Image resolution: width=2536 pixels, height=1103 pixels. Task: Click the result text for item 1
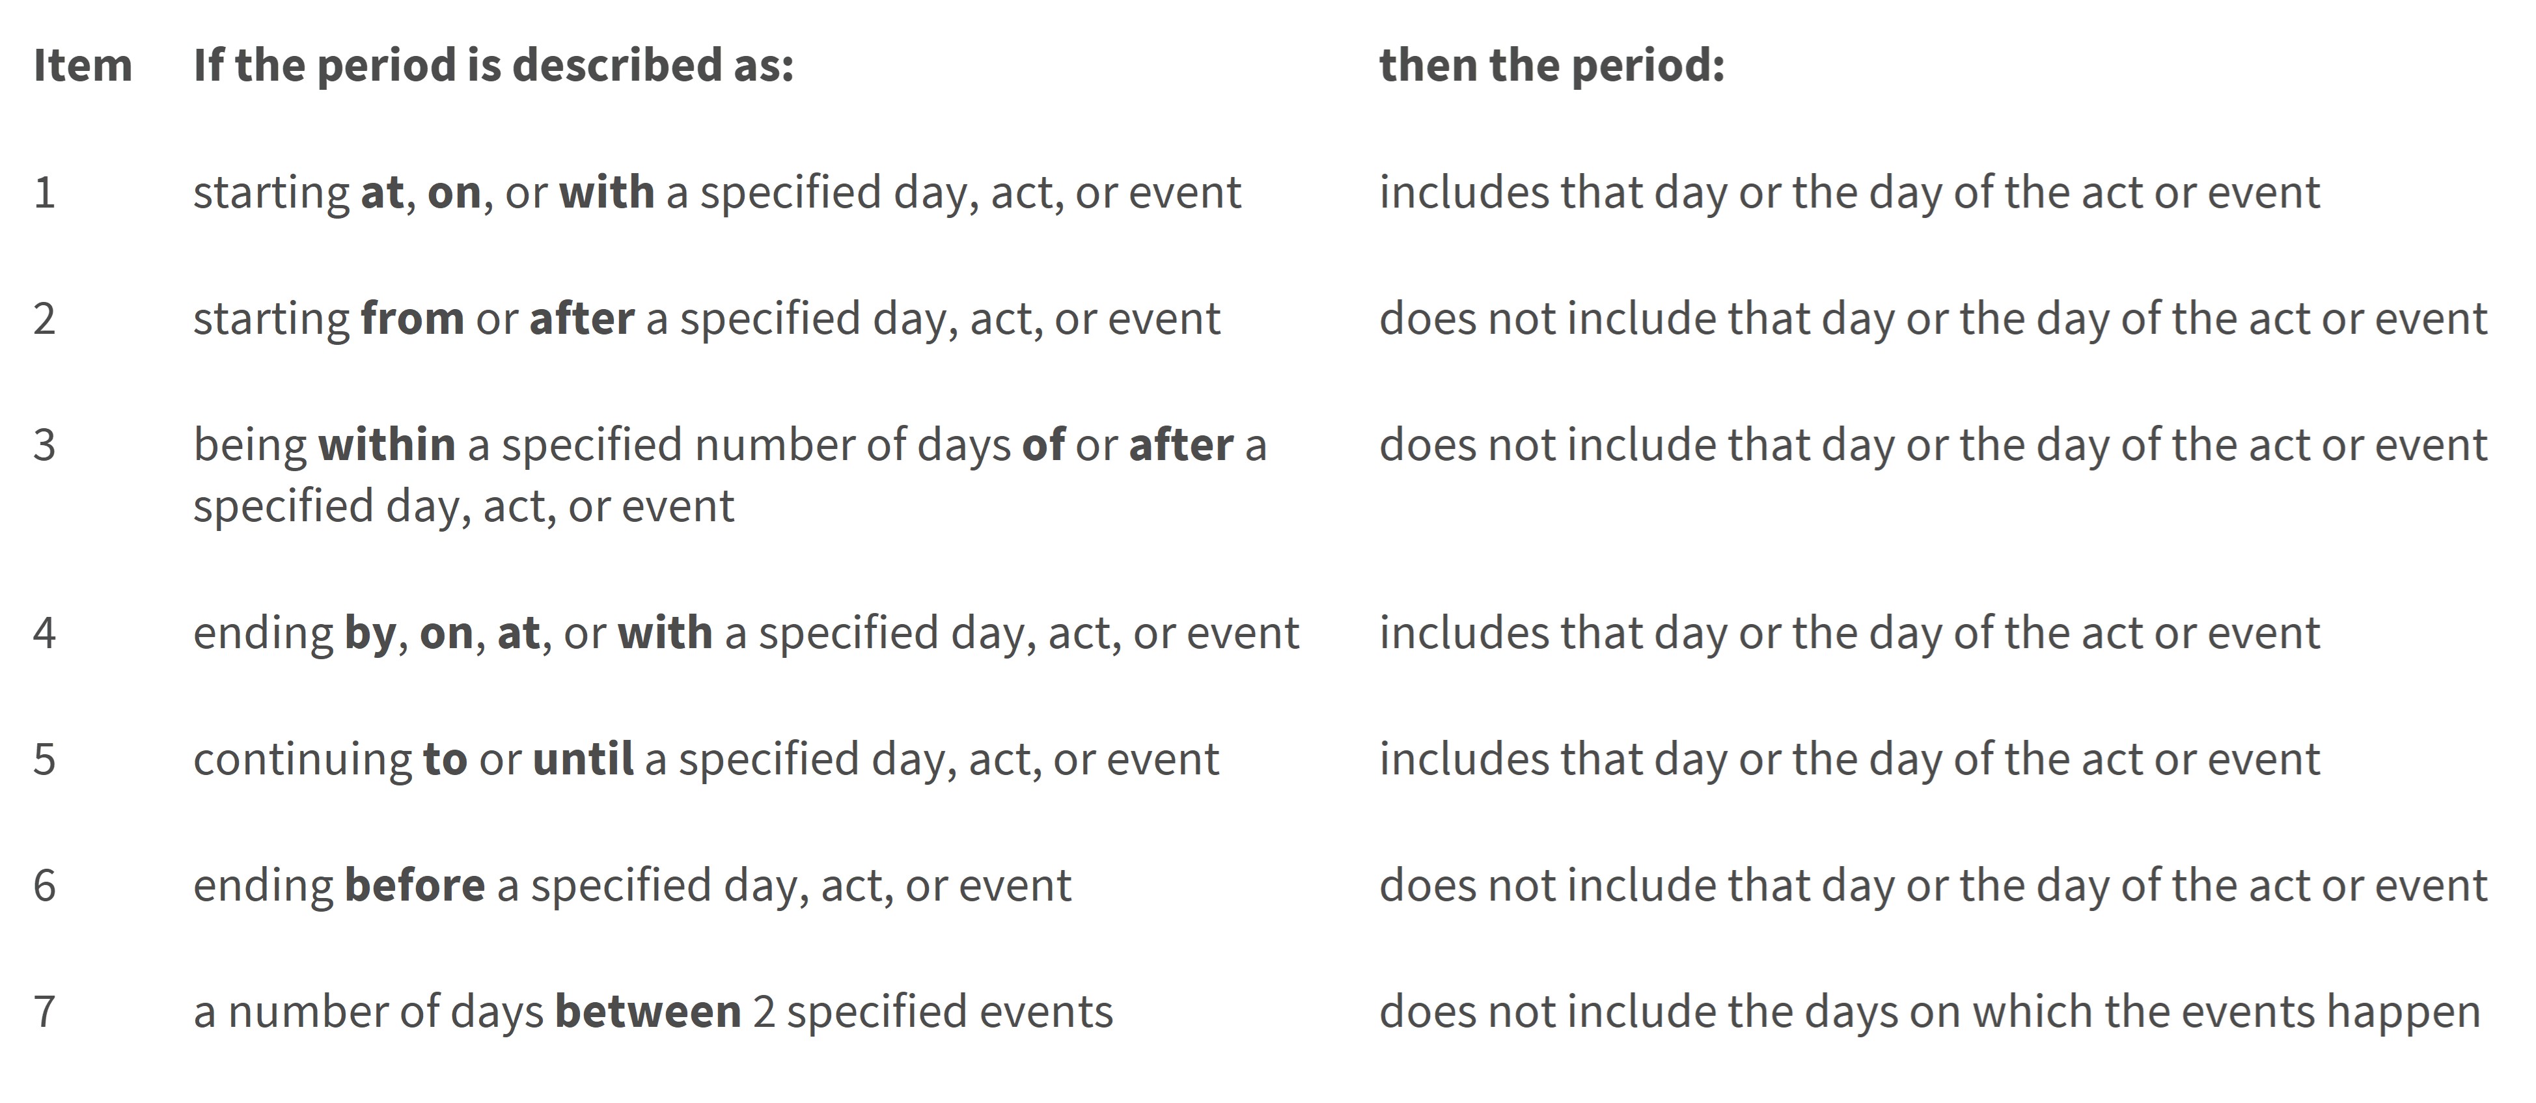pos(1849,193)
